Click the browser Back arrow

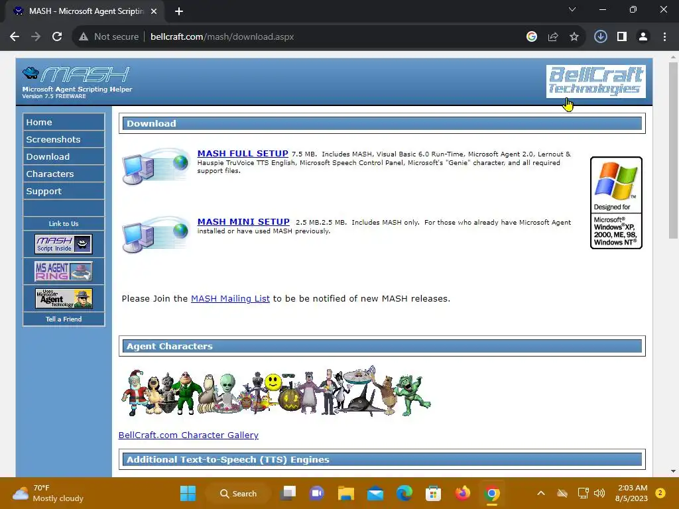coord(15,37)
